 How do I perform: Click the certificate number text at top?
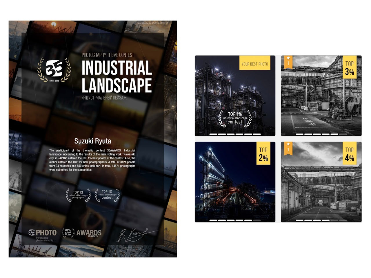click(153, 23)
